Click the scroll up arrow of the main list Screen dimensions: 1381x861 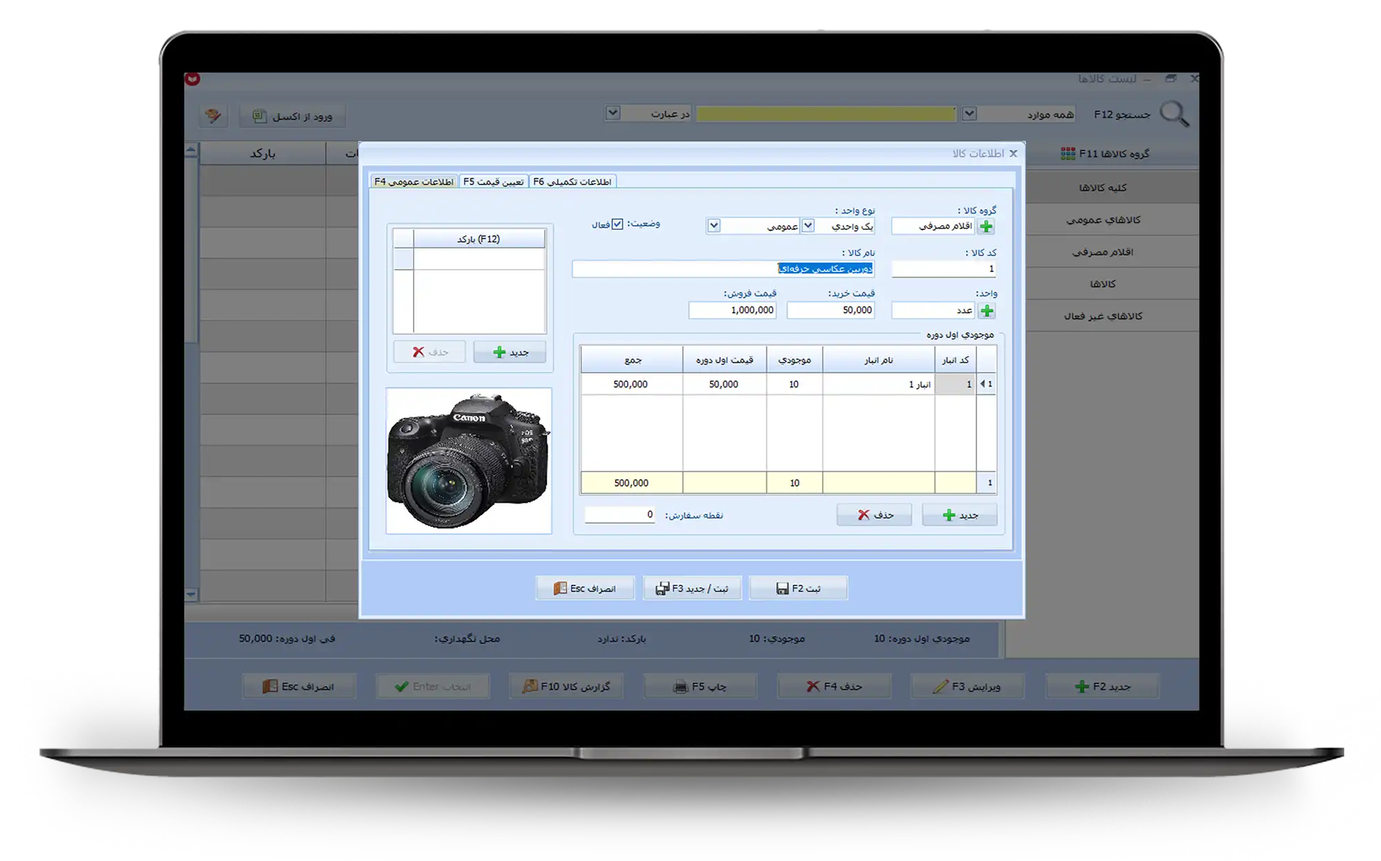(191, 150)
